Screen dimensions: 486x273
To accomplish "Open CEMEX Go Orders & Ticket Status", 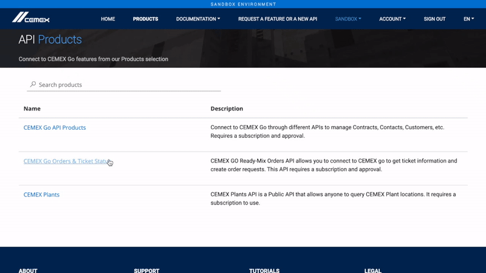I will tap(66, 161).
